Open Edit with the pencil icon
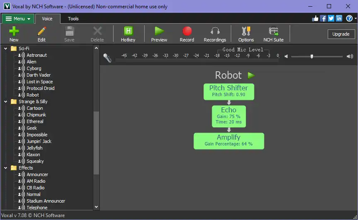The height and width of the screenshot is (220, 358). [41, 31]
